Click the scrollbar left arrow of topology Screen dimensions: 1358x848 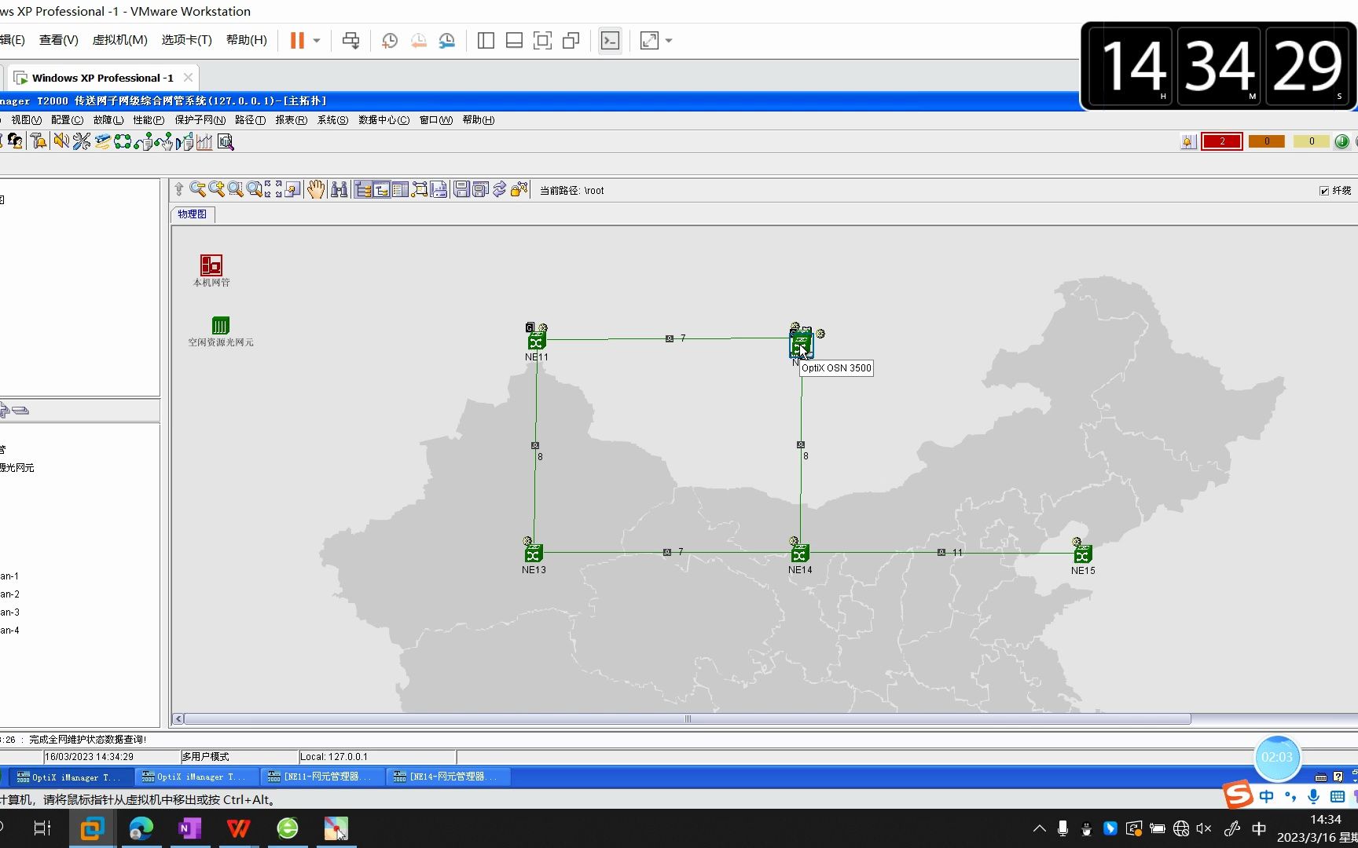point(178,718)
